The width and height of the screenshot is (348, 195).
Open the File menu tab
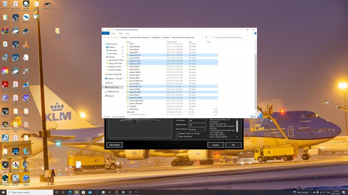[x=106, y=33]
